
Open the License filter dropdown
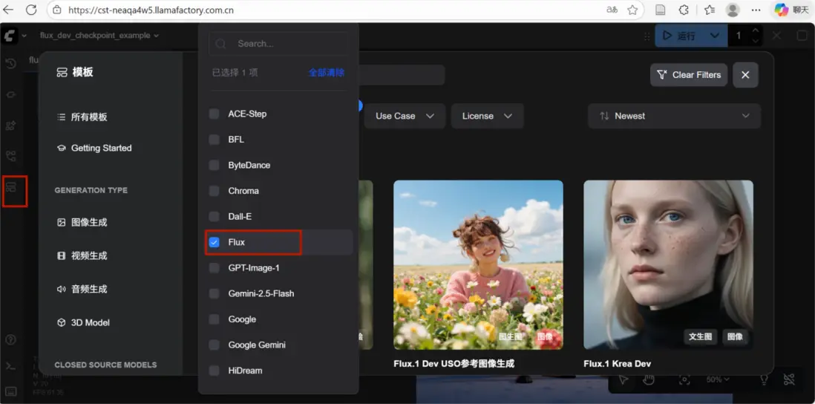click(487, 116)
